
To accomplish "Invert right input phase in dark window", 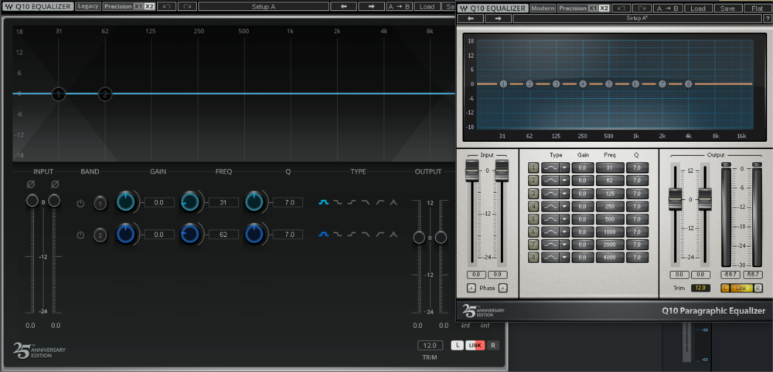I will click(x=55, y=184).
